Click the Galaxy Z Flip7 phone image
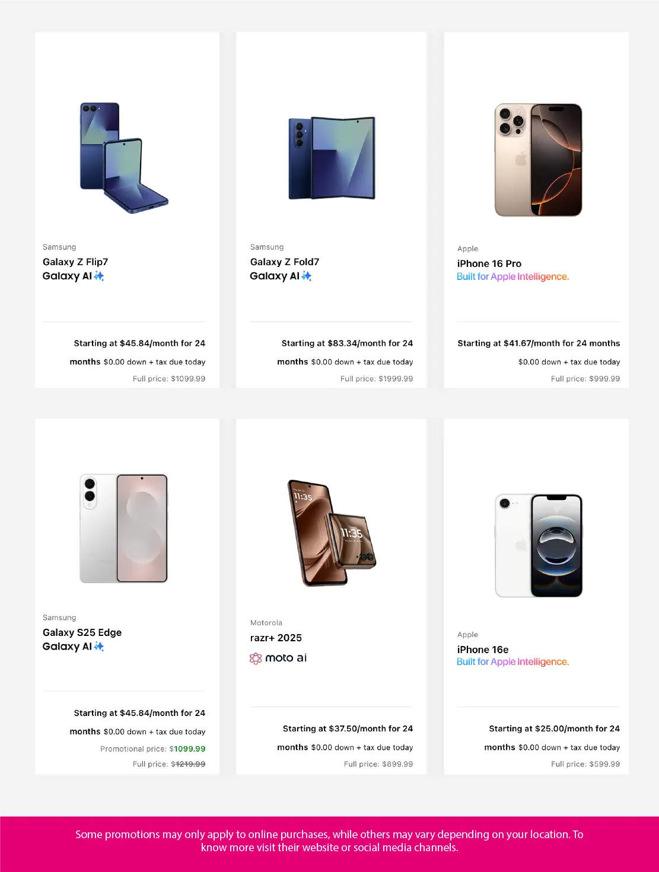This screenshot has height=872, width=659. tap(124, 158)
